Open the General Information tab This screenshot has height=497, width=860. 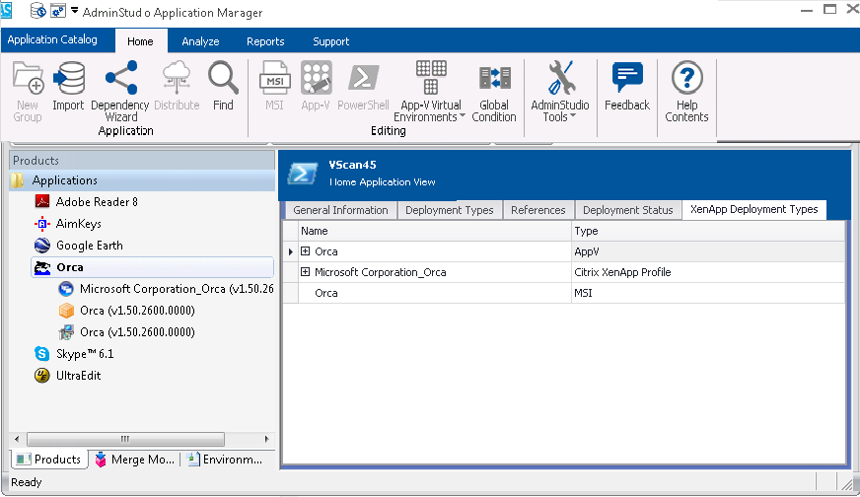point(340,210)
